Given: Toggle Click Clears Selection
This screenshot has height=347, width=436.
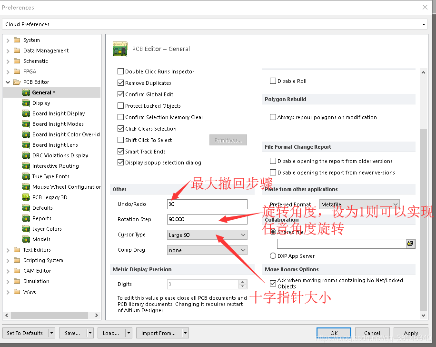Looking at the screenshot, I should point(121,128).
